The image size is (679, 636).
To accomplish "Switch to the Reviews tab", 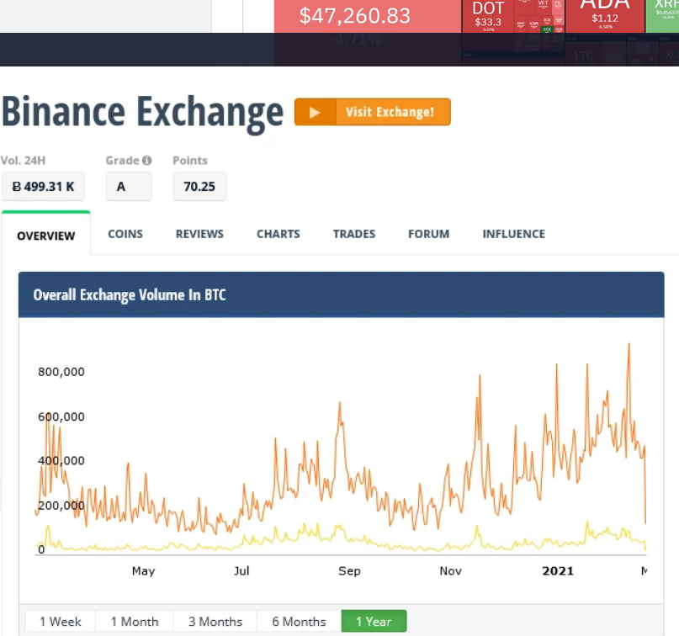I will coord(199,234).
